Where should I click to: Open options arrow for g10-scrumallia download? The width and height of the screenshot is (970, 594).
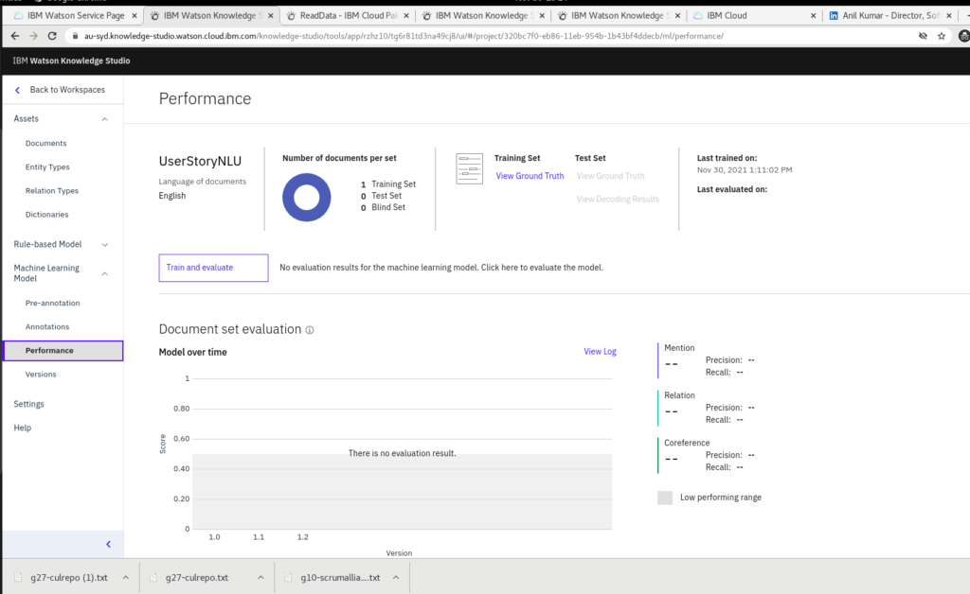coord(396,577)
